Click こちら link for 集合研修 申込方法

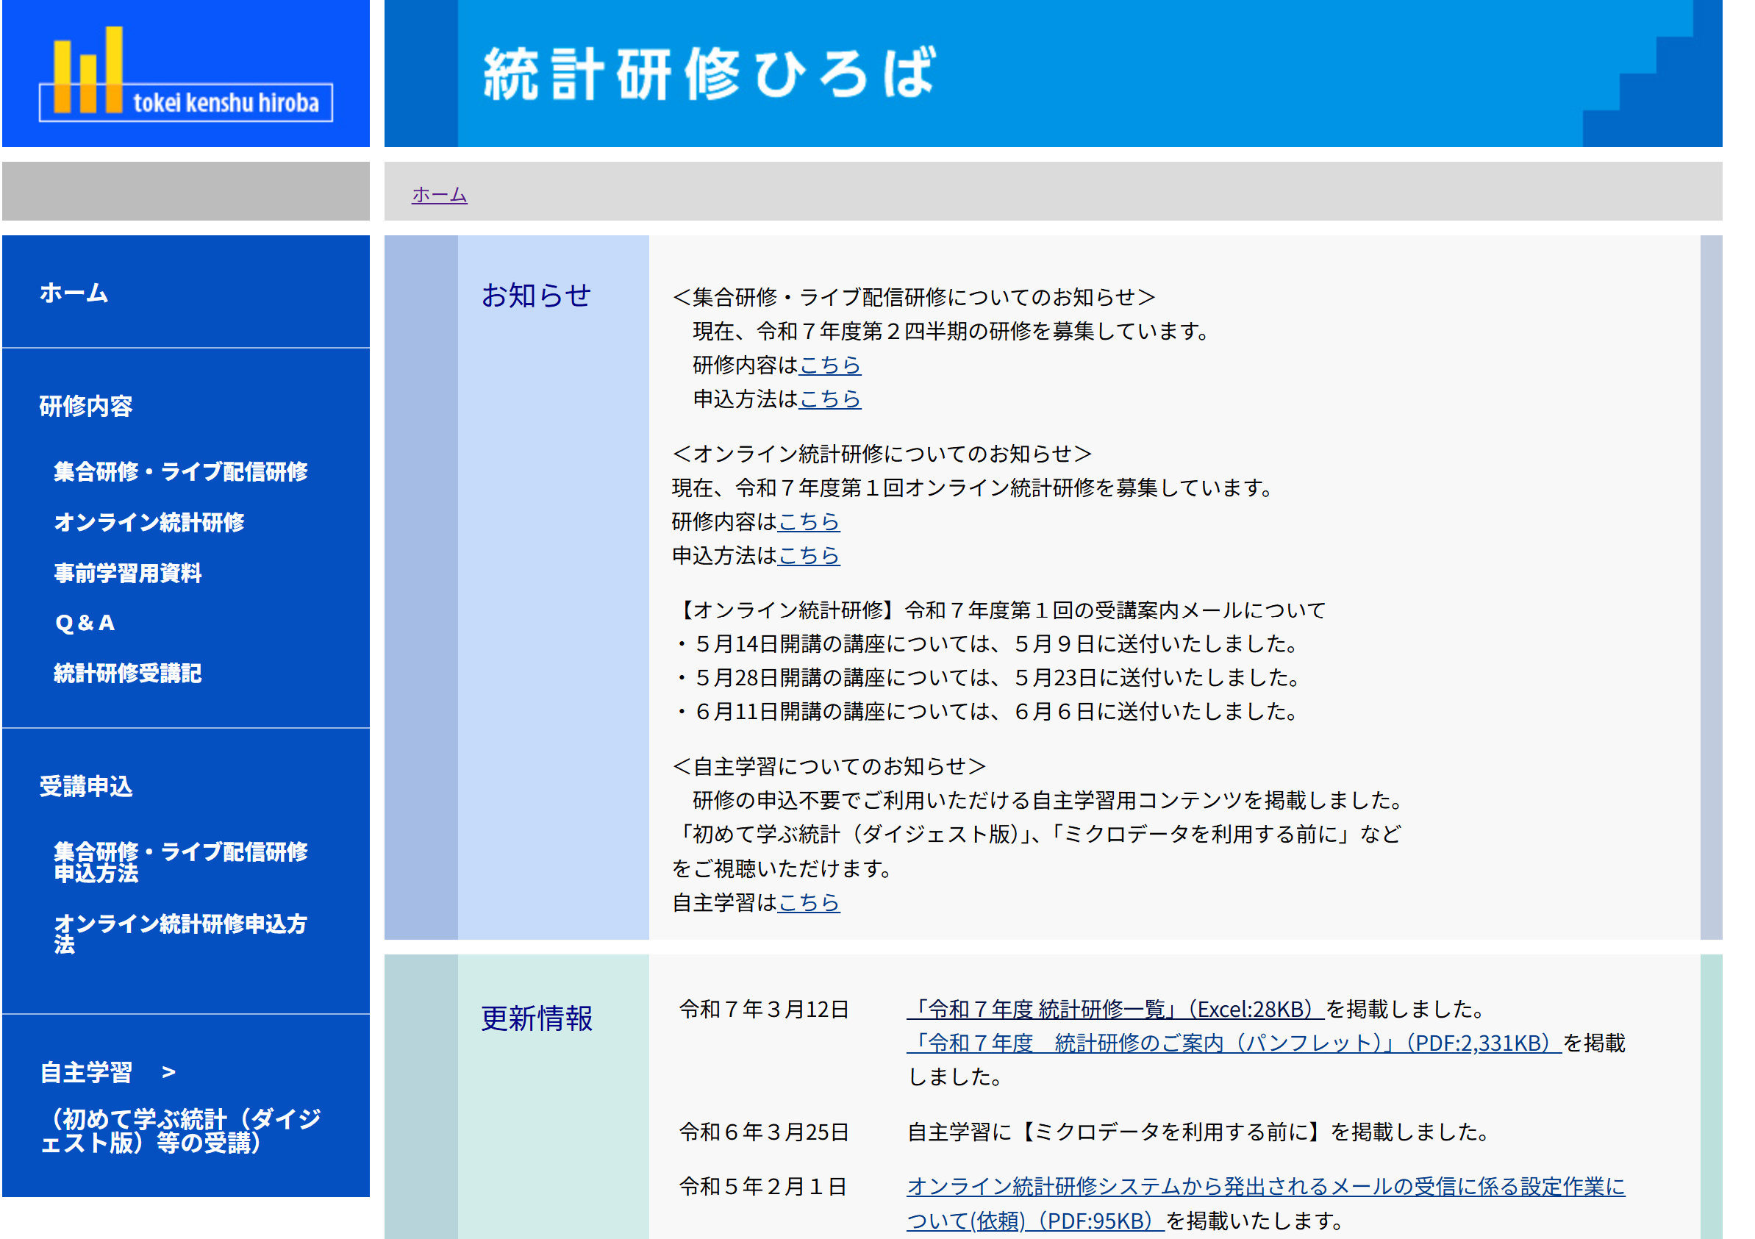[x=830, y=399]
